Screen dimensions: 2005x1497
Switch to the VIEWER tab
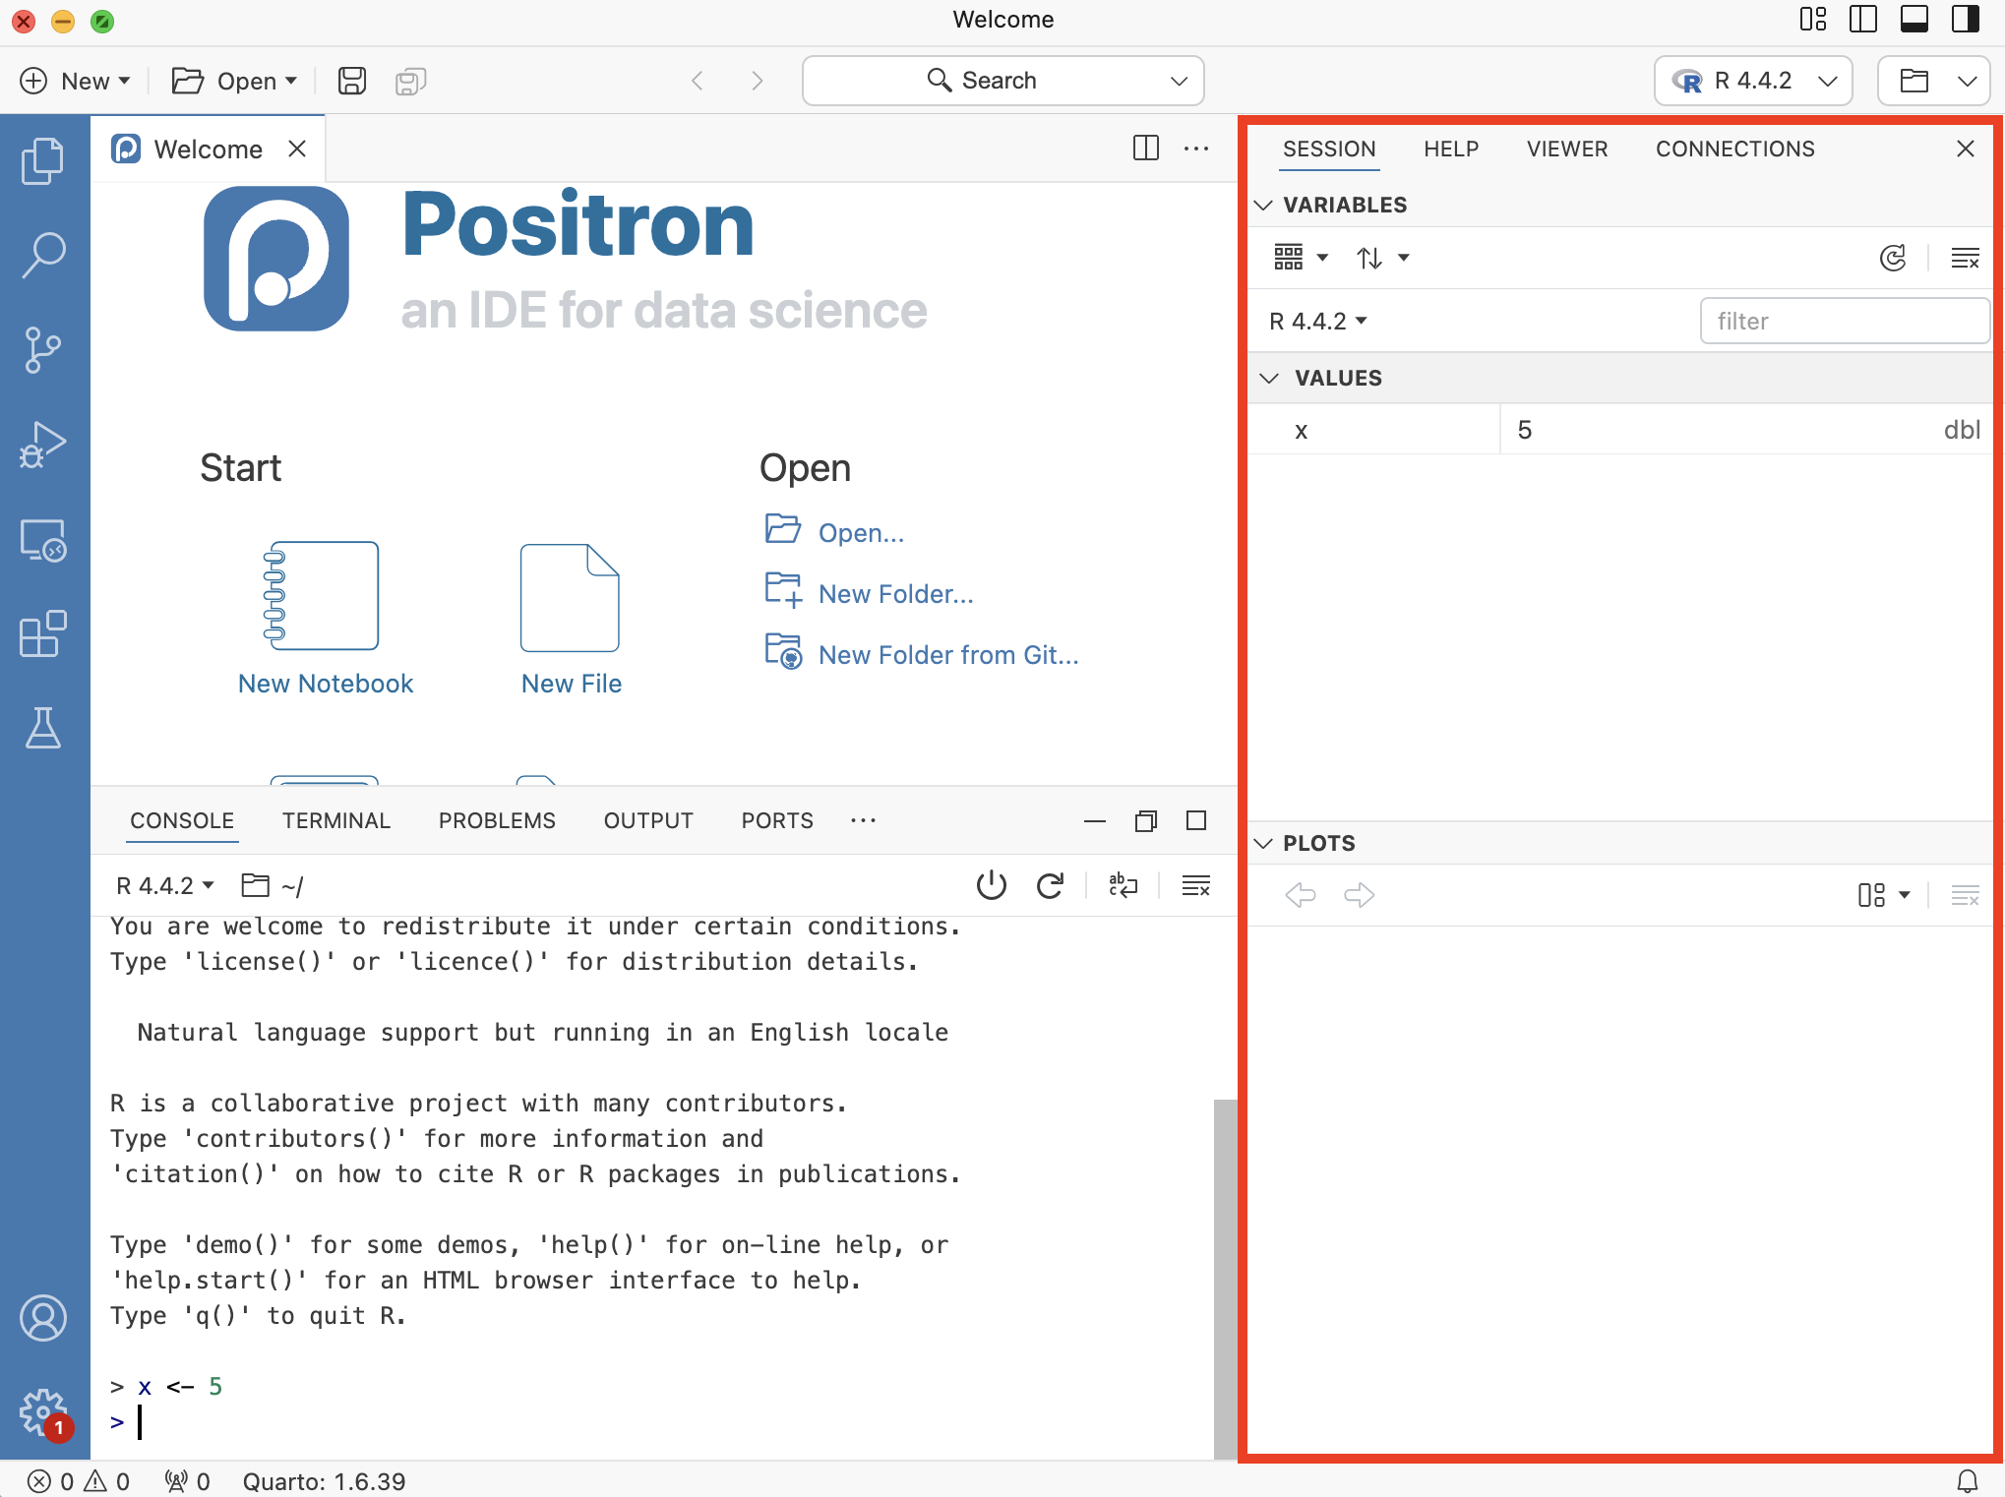(x=1567, y=149)
